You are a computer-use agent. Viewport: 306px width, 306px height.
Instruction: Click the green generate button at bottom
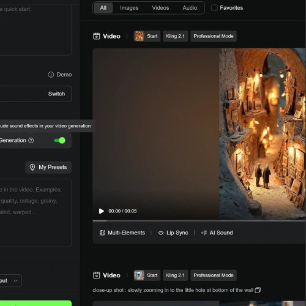click(35, 303)
